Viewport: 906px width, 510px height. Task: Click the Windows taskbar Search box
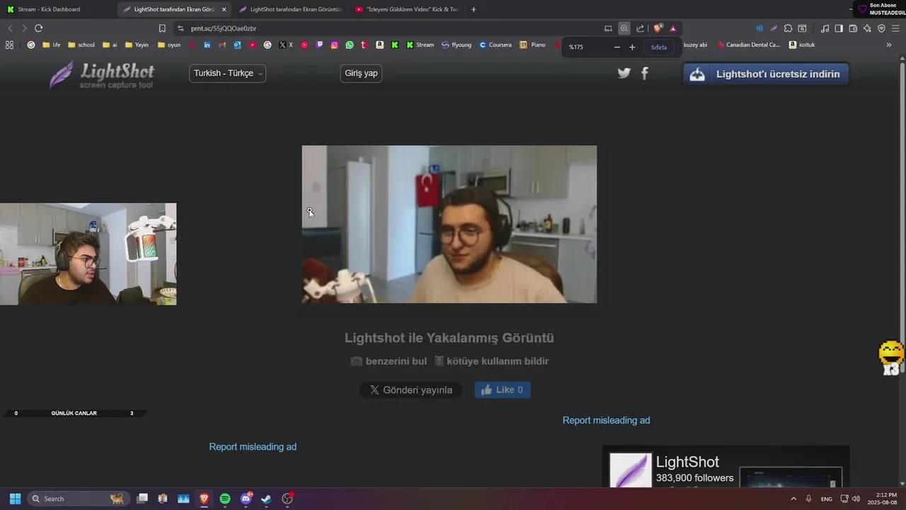pos(77,499)
